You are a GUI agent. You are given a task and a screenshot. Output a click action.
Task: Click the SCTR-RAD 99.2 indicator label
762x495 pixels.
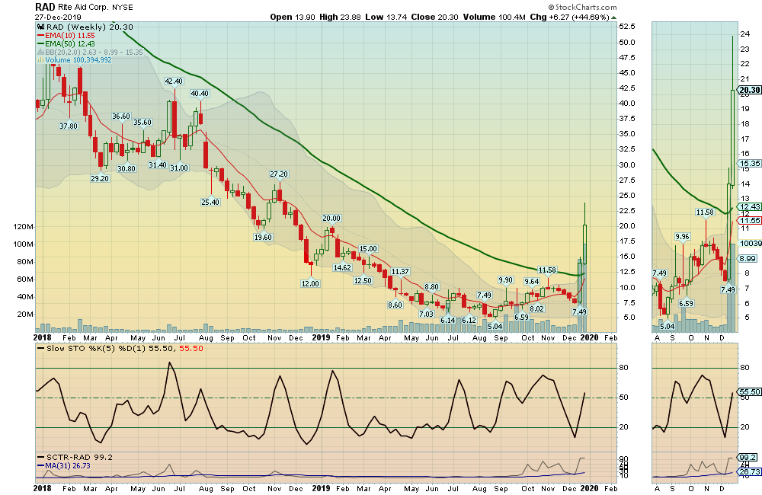[80, 457]
